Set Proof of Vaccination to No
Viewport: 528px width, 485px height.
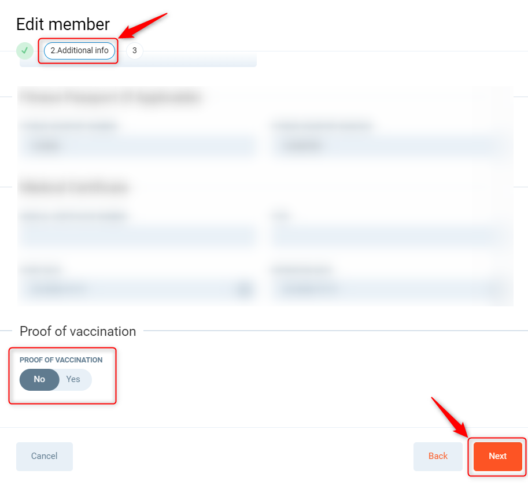click(x=39, y=380)
